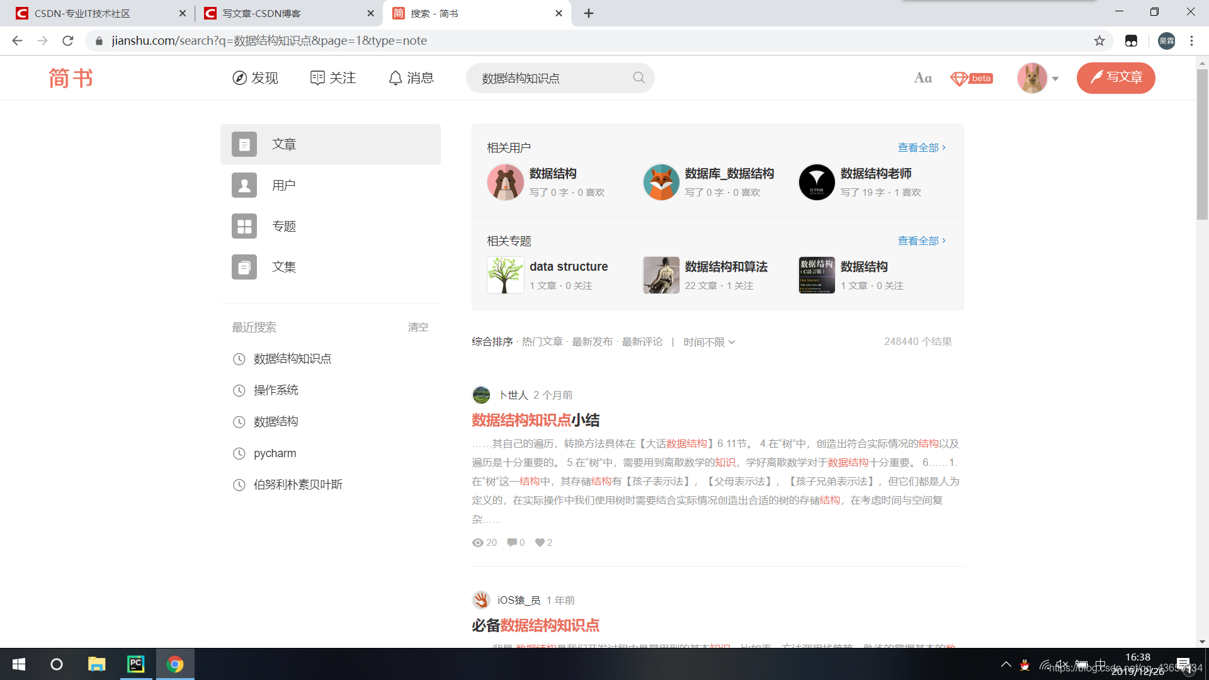Image resolution: width=1209 pixels, height=680 pixels.
Task: Open the Chrome three-dot menu
Action: tap(1191, 40)
